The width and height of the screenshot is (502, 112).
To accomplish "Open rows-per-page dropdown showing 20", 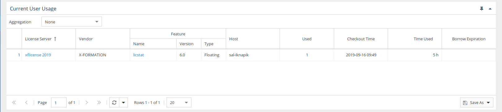I will click(x=179, y=102).
